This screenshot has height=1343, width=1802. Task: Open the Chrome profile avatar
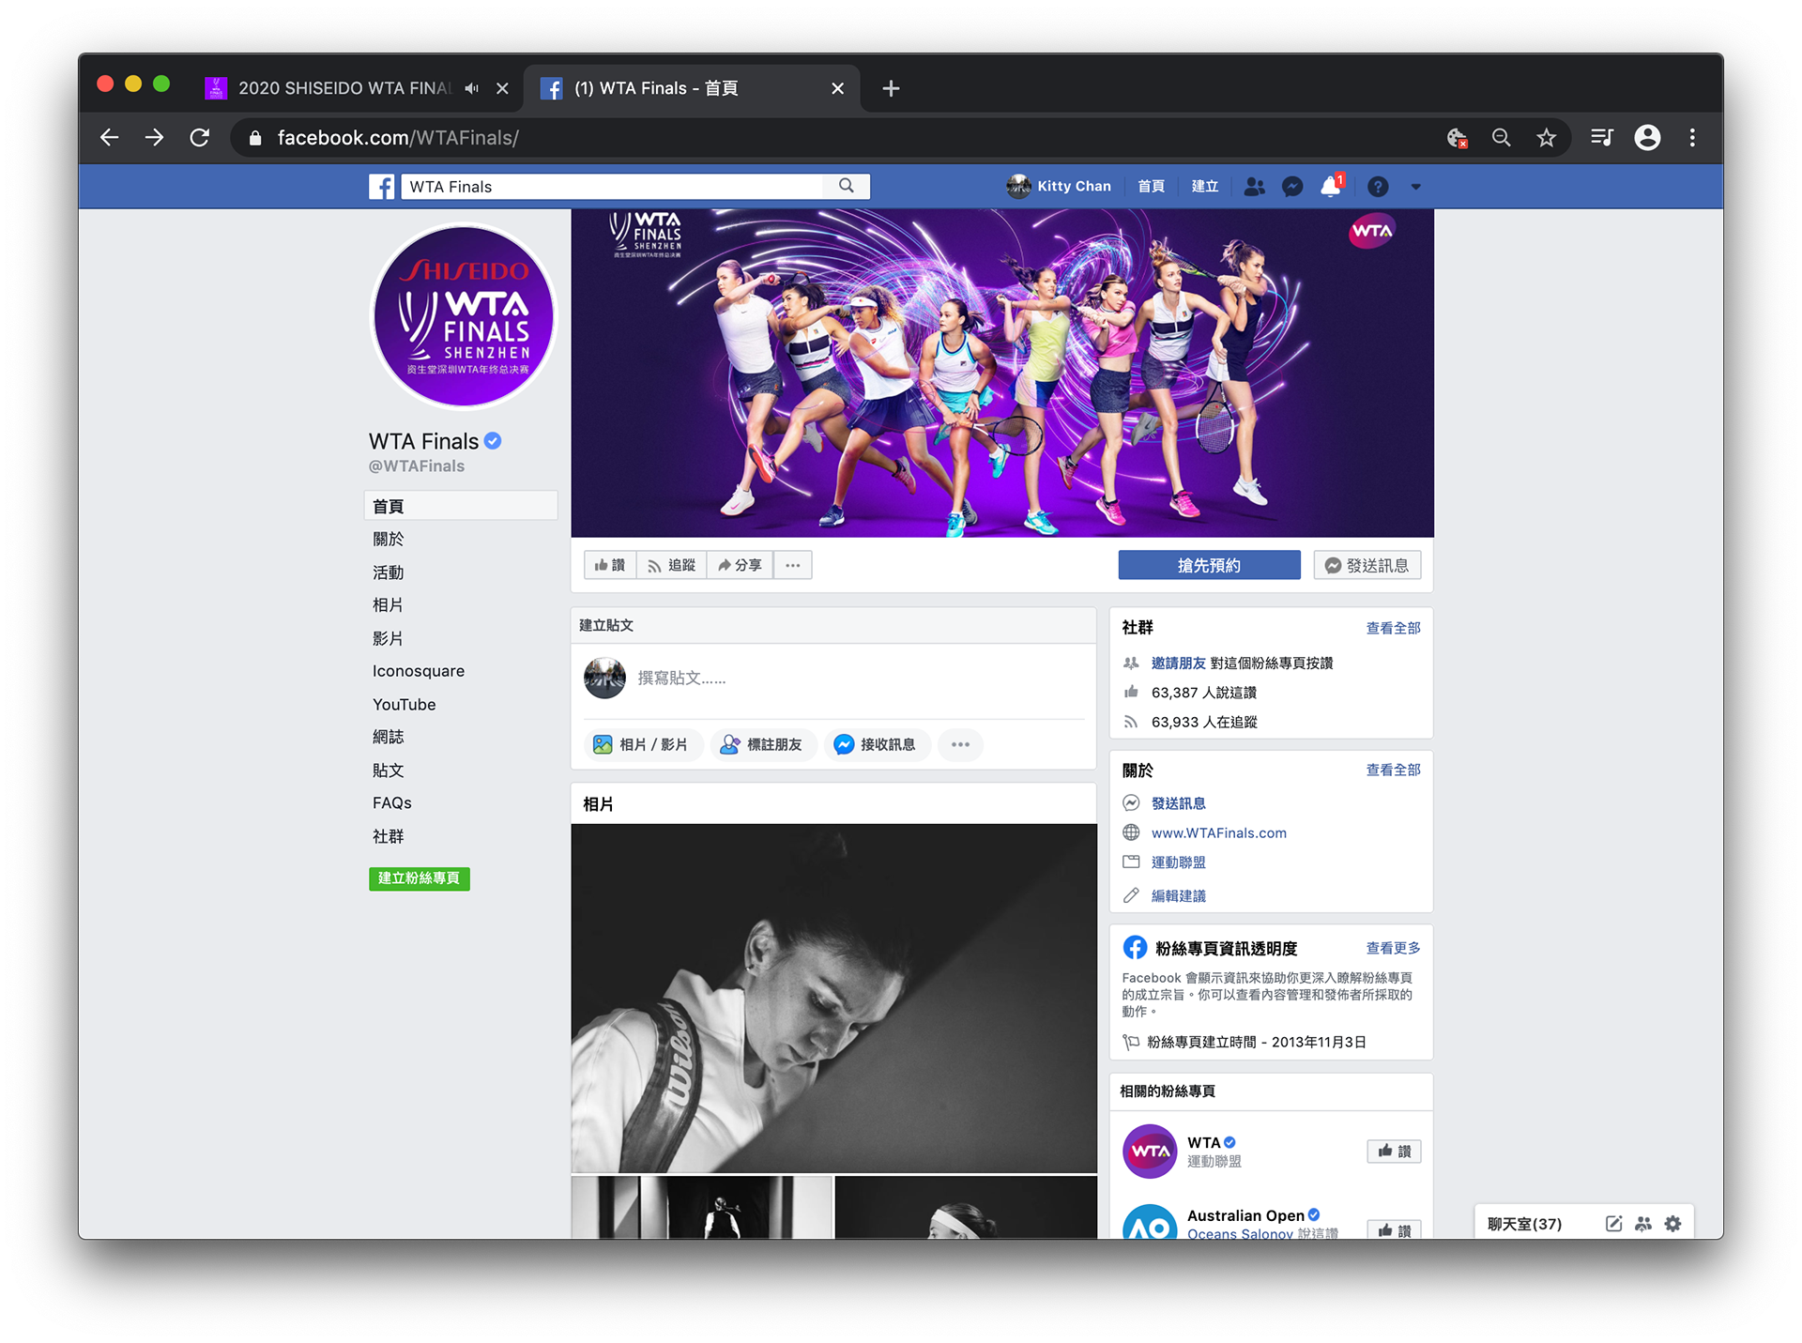tap(1647, 138)
